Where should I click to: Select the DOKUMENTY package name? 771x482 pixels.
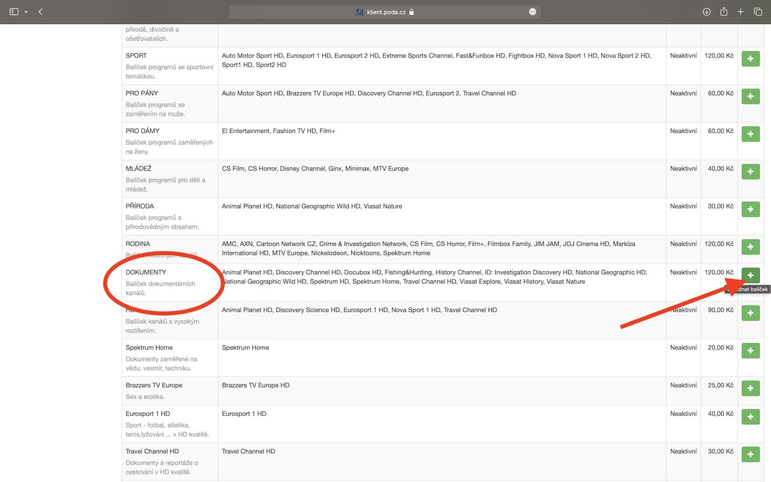[146, 272]
